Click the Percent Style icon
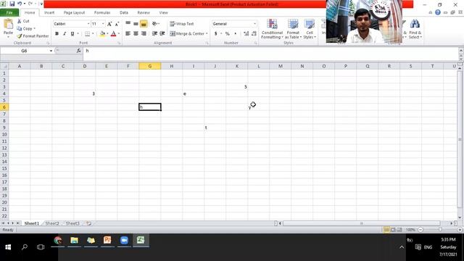 tap(227, 34)
